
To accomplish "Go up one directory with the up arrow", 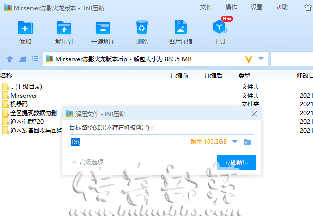I will coord(10,59).
